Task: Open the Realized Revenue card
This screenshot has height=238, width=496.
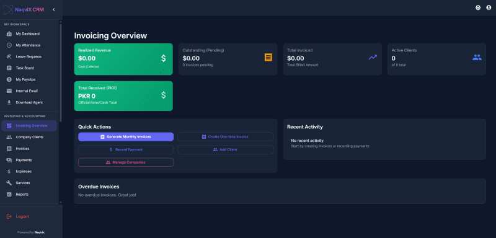Action: coord(123,59)
